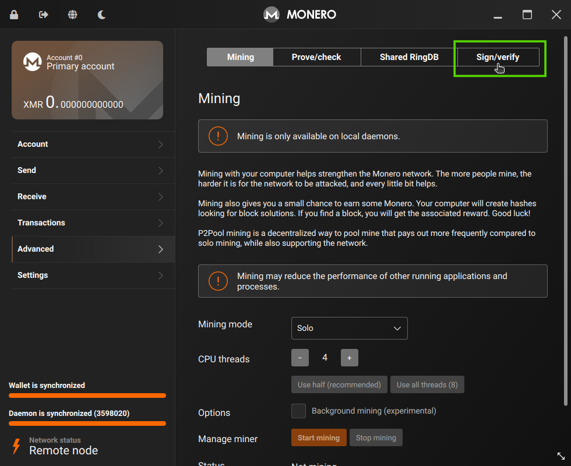Click the Monero logo in the title bar

[x=271, y=14]
